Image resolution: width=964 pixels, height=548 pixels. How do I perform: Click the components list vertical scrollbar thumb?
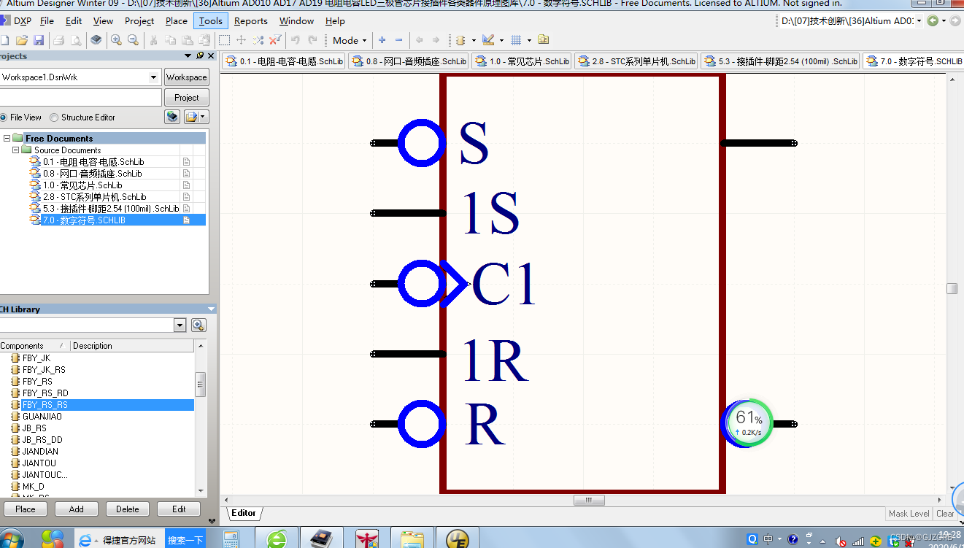tap(201, 384)
